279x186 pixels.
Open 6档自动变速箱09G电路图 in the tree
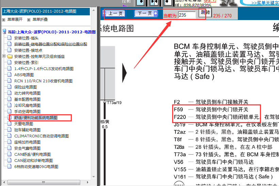click(36, 167)
